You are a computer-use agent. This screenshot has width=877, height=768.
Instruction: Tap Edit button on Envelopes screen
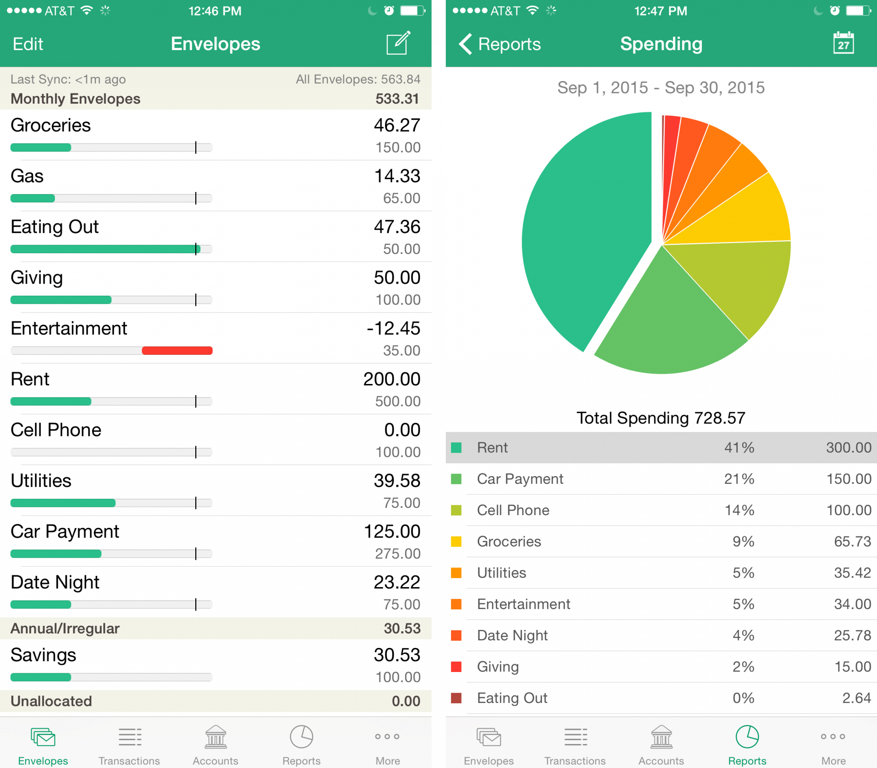[24, 46]
